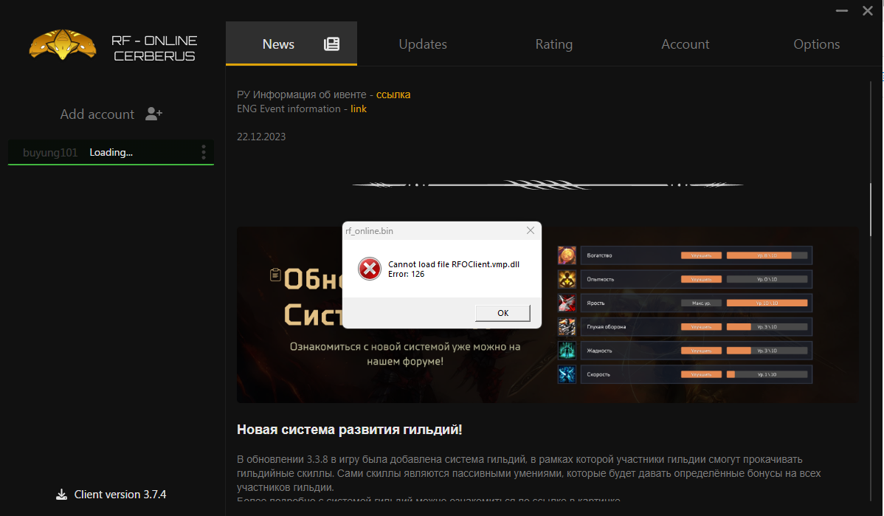Click the Error: 126 text
Image resolution: width=884 pixels, height=516 pixels.
click(406, 274)
